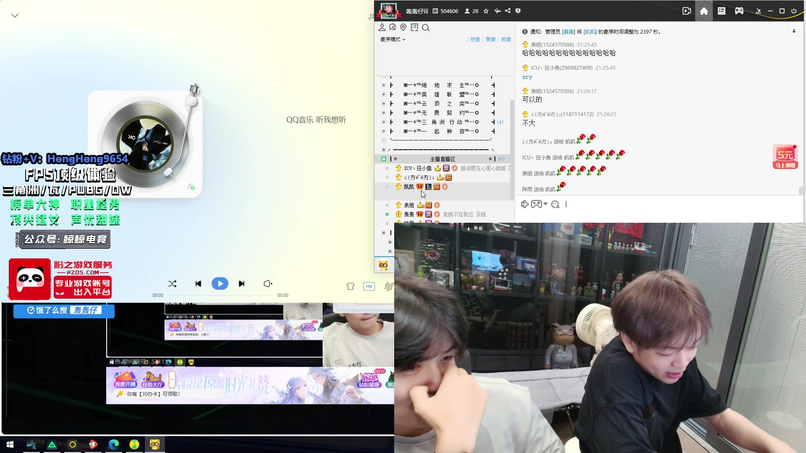Viewport: 806px width, 453px height.
Task: Select the 禁麦 option in the mic menu
Action: click(490, 39)
